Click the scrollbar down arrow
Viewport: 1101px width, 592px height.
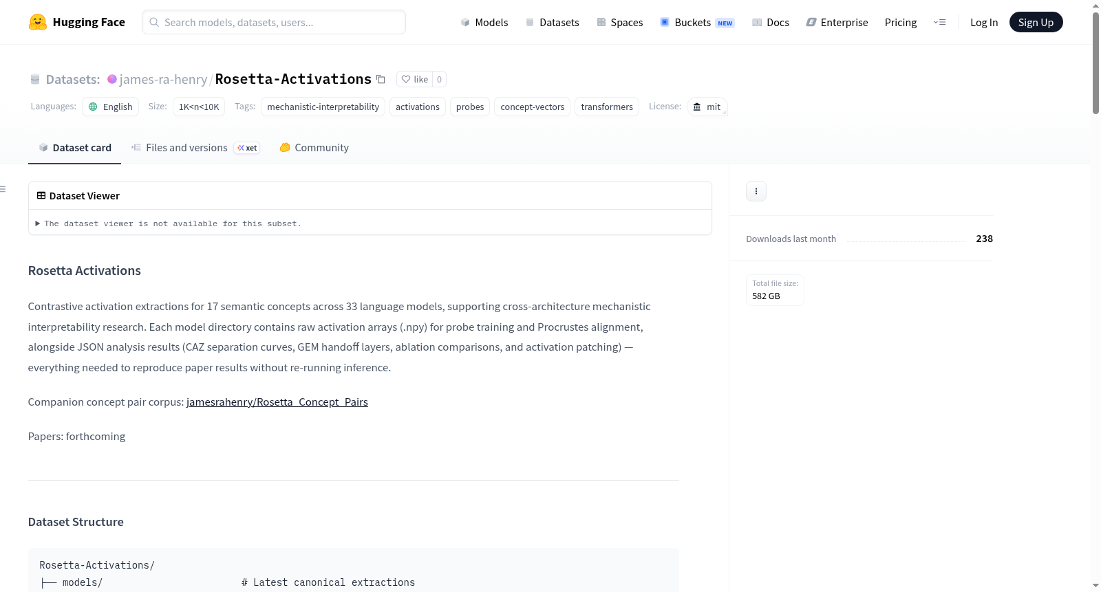[x=1095, y=586]
